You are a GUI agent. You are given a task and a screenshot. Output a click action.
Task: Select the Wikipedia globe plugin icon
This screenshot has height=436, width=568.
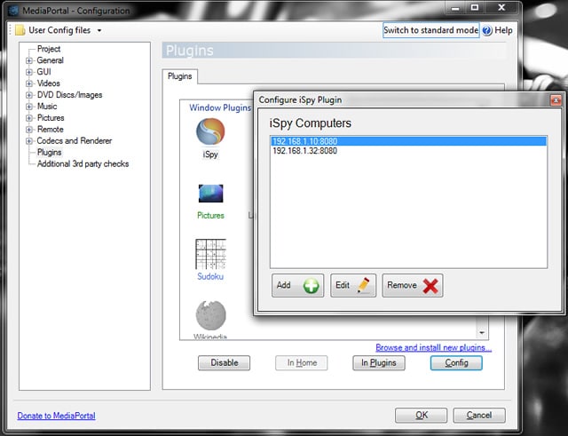[211, 315]
